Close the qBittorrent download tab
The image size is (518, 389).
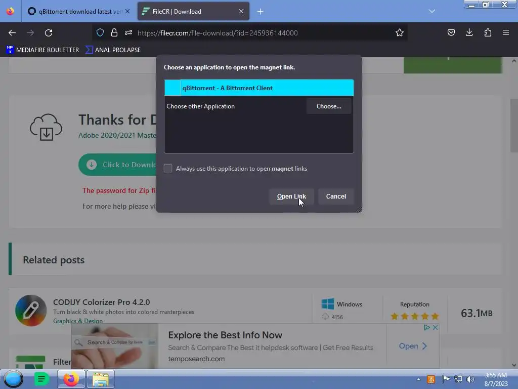click(127, 11)
